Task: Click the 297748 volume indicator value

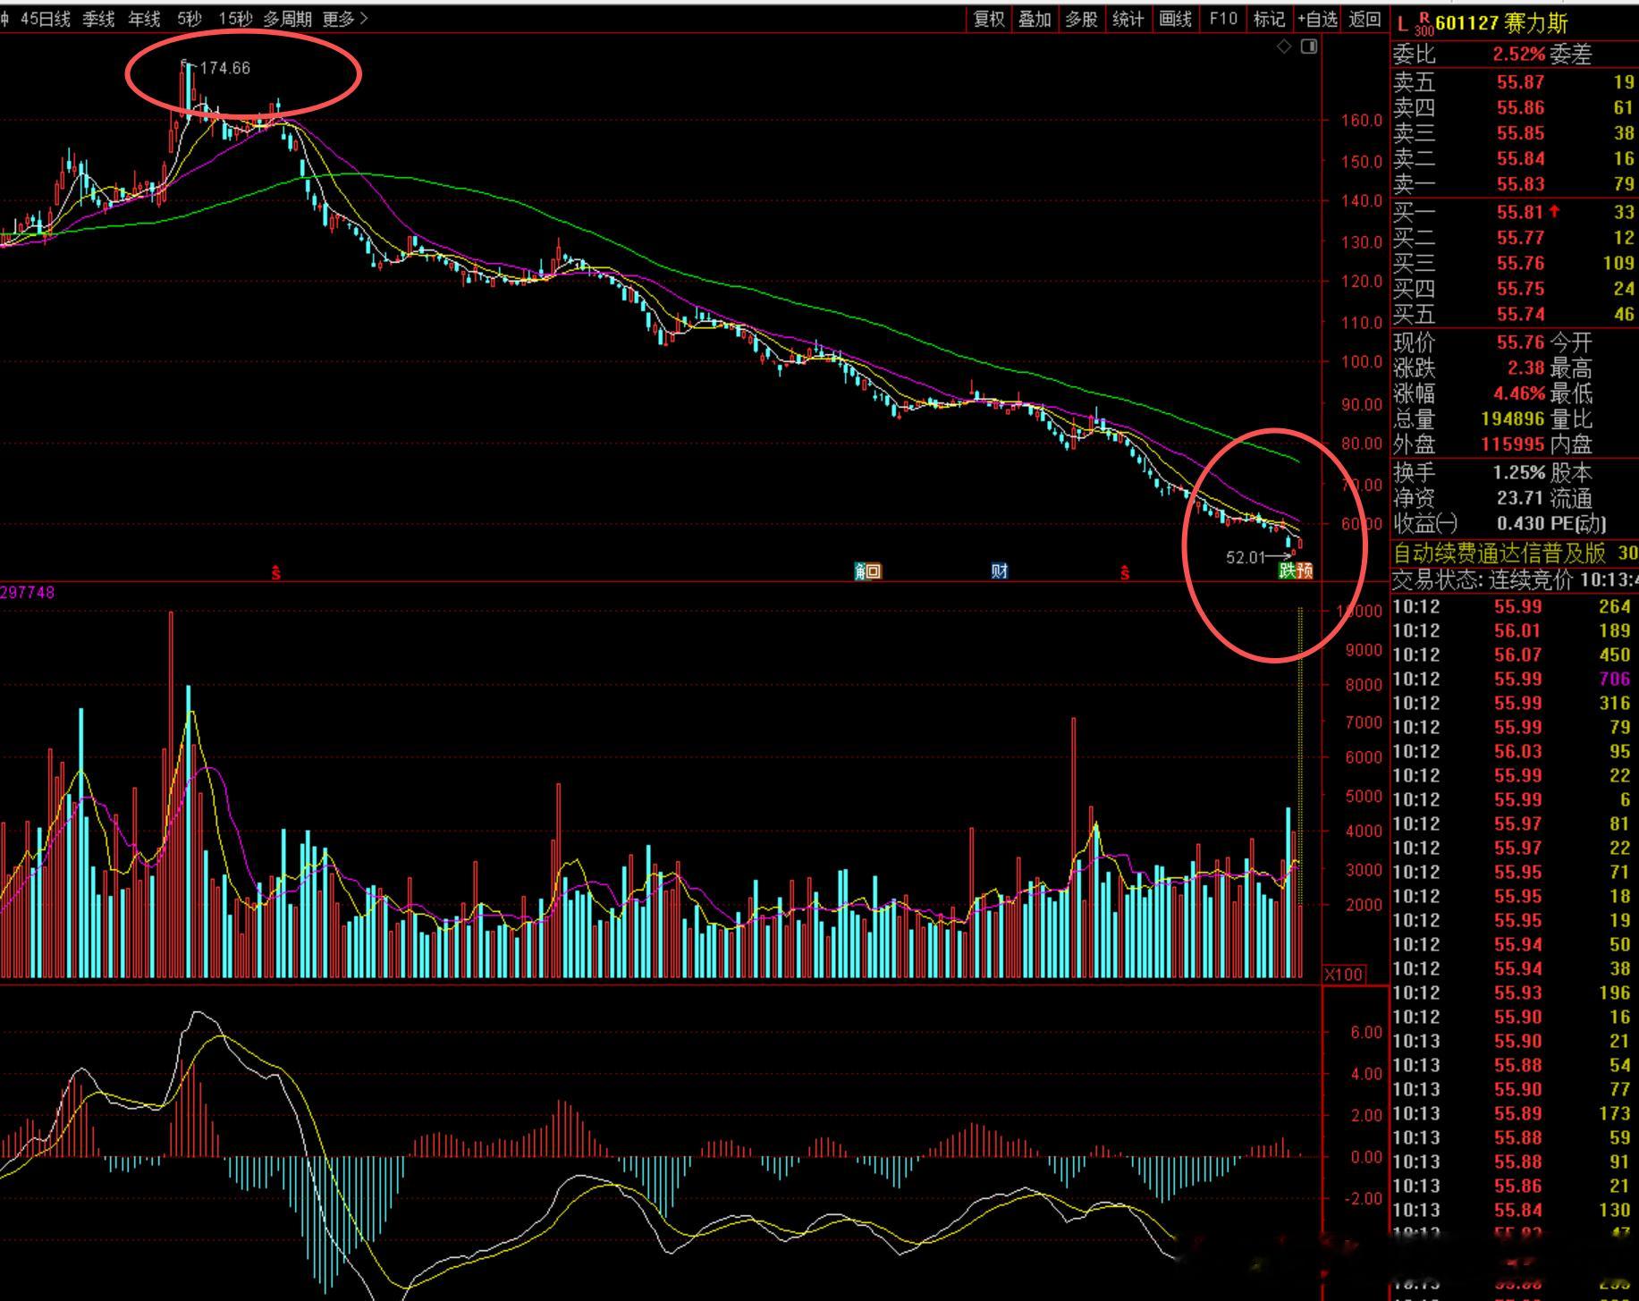Action: click(28, 593)
